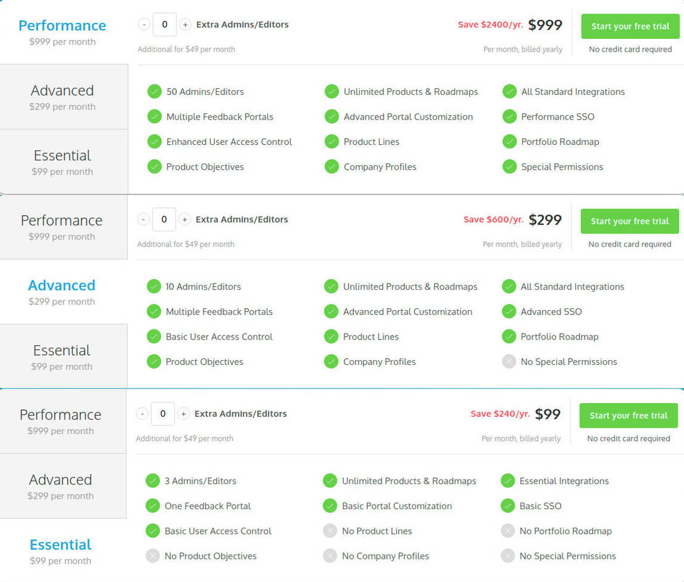This screenshot has height=582, width=684.
Task: Click the grey X beside No Product Lines
Action: coord(330,531)
